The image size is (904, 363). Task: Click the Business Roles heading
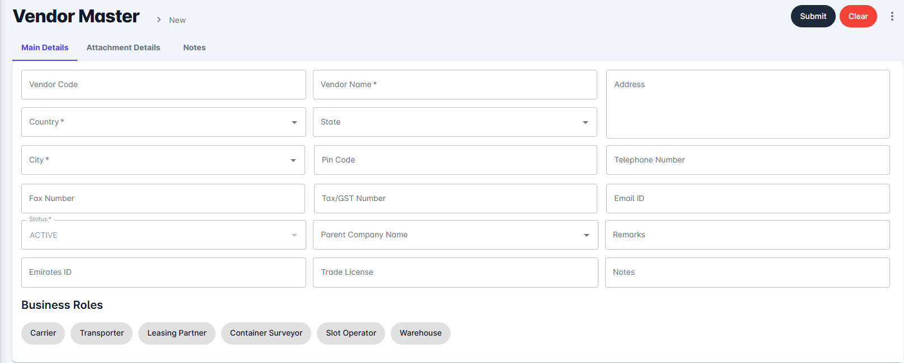coord(62,305)
